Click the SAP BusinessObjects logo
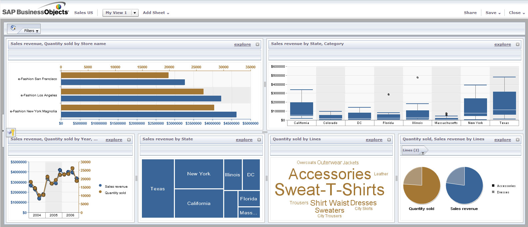The height and width of the screenshot is (227, 528). click(x=35, y=10)
